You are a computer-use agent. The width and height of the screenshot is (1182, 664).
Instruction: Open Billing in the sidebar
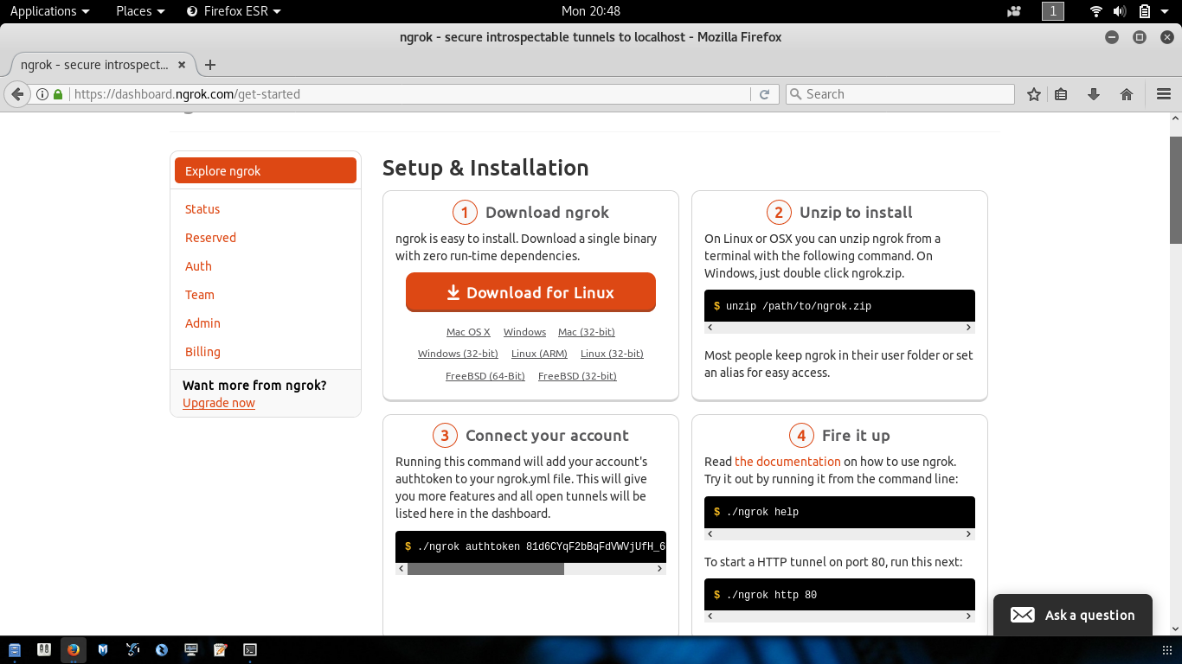click(202, 352)
